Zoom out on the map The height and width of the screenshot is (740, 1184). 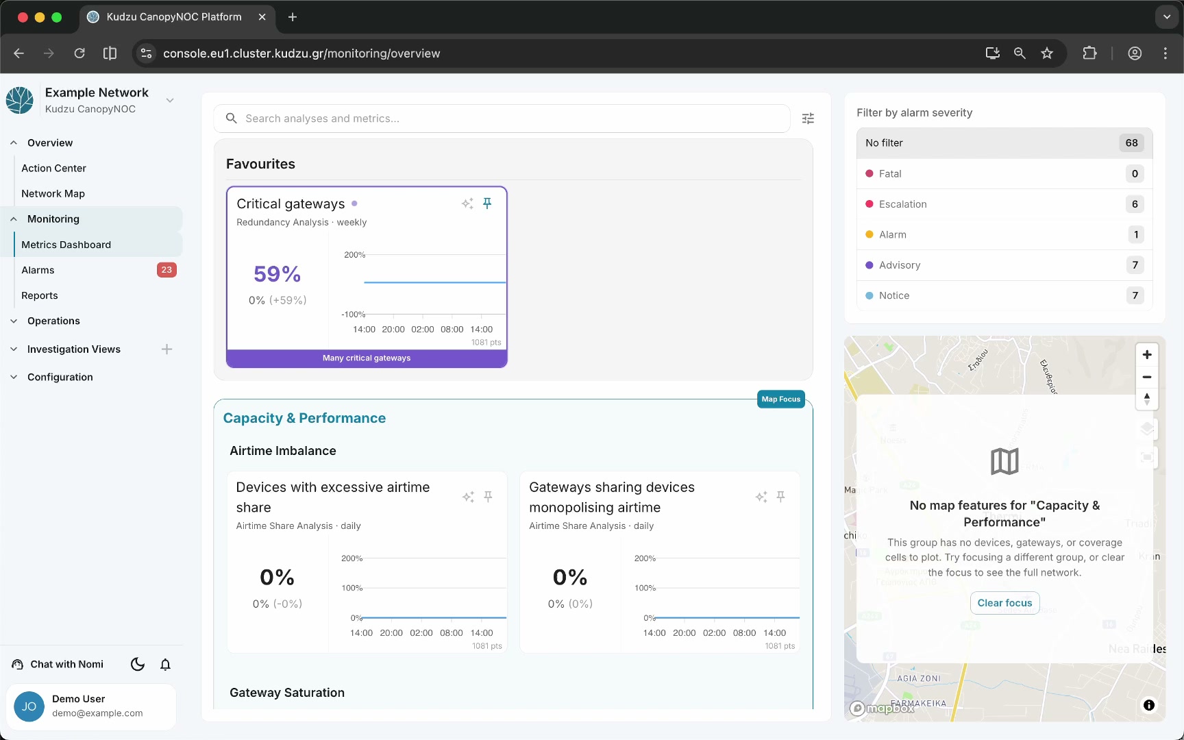(1147, 377)
